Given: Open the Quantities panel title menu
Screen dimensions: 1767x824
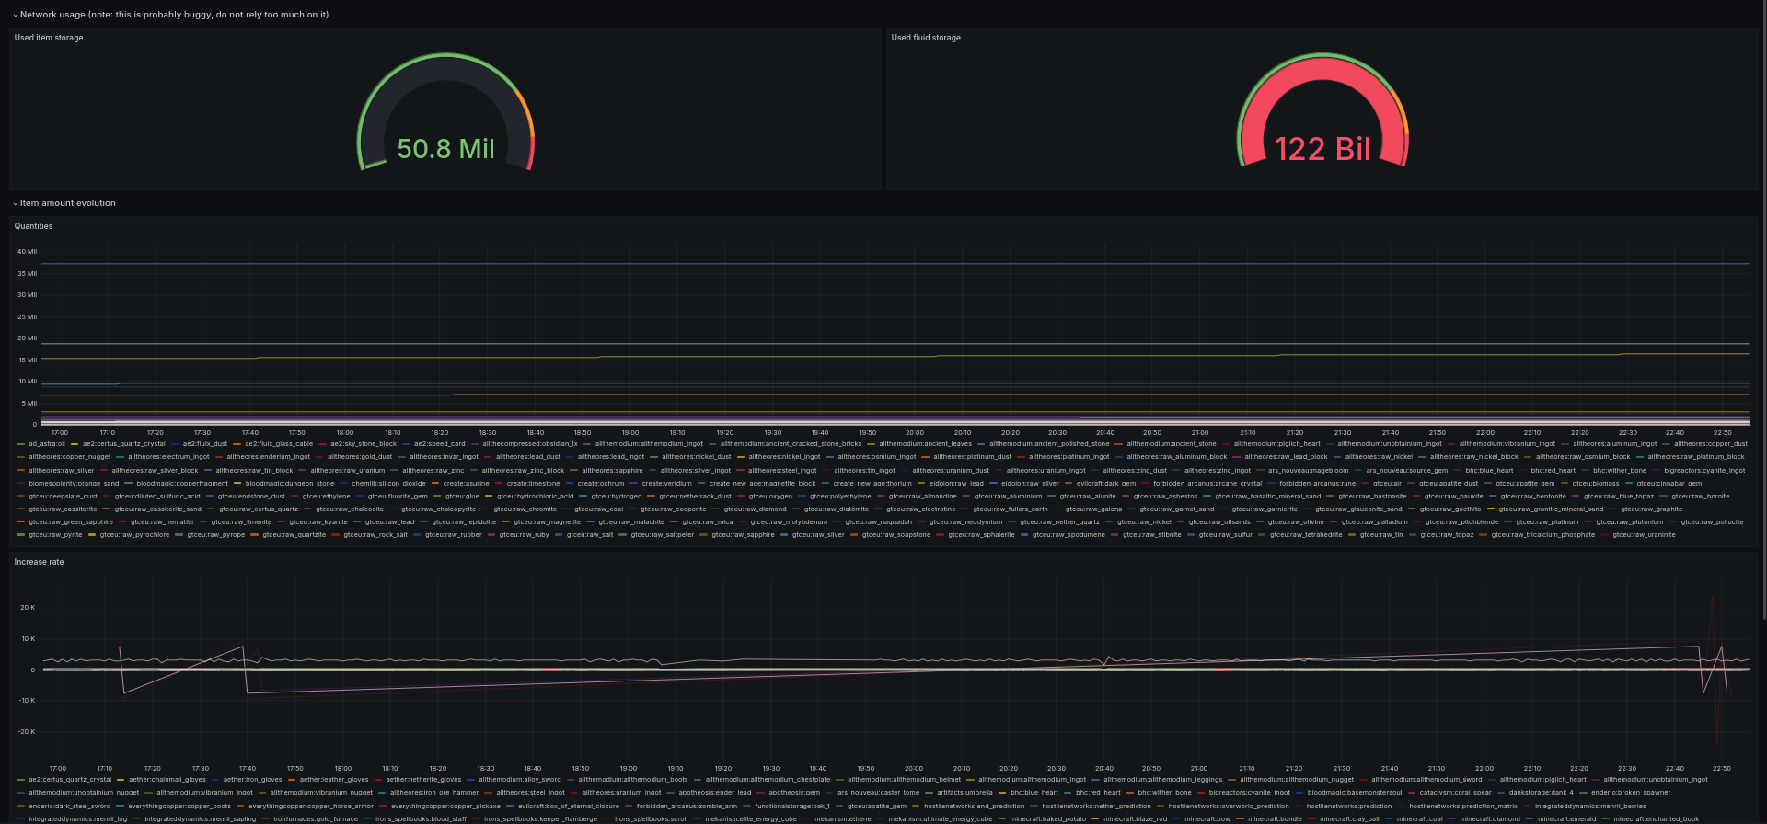Looking at the screenshot, I should tap(33, 226).
